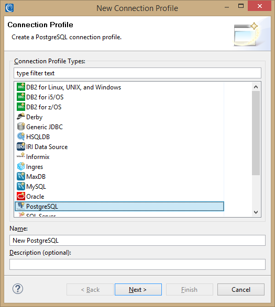Choose "Derby" from the list
This screenshot has width=275, height=307.
[35, 117]
